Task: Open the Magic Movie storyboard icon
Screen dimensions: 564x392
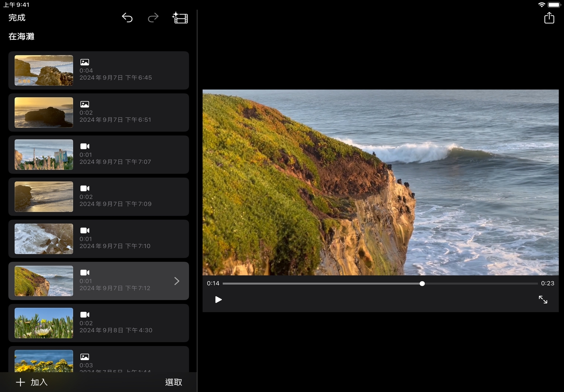Action: pos(180,18)
